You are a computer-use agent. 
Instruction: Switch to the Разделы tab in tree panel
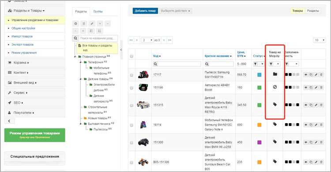(x=81, y=11)
